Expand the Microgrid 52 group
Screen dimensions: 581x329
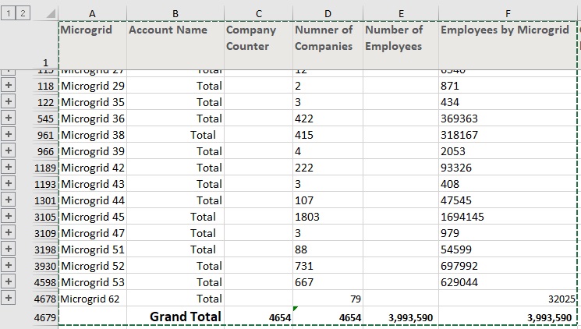pyautogui.click(x=8, y=265)
